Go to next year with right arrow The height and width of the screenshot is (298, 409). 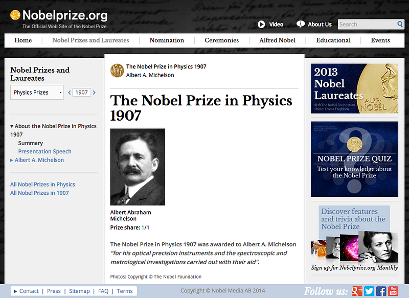pos(94,93)
